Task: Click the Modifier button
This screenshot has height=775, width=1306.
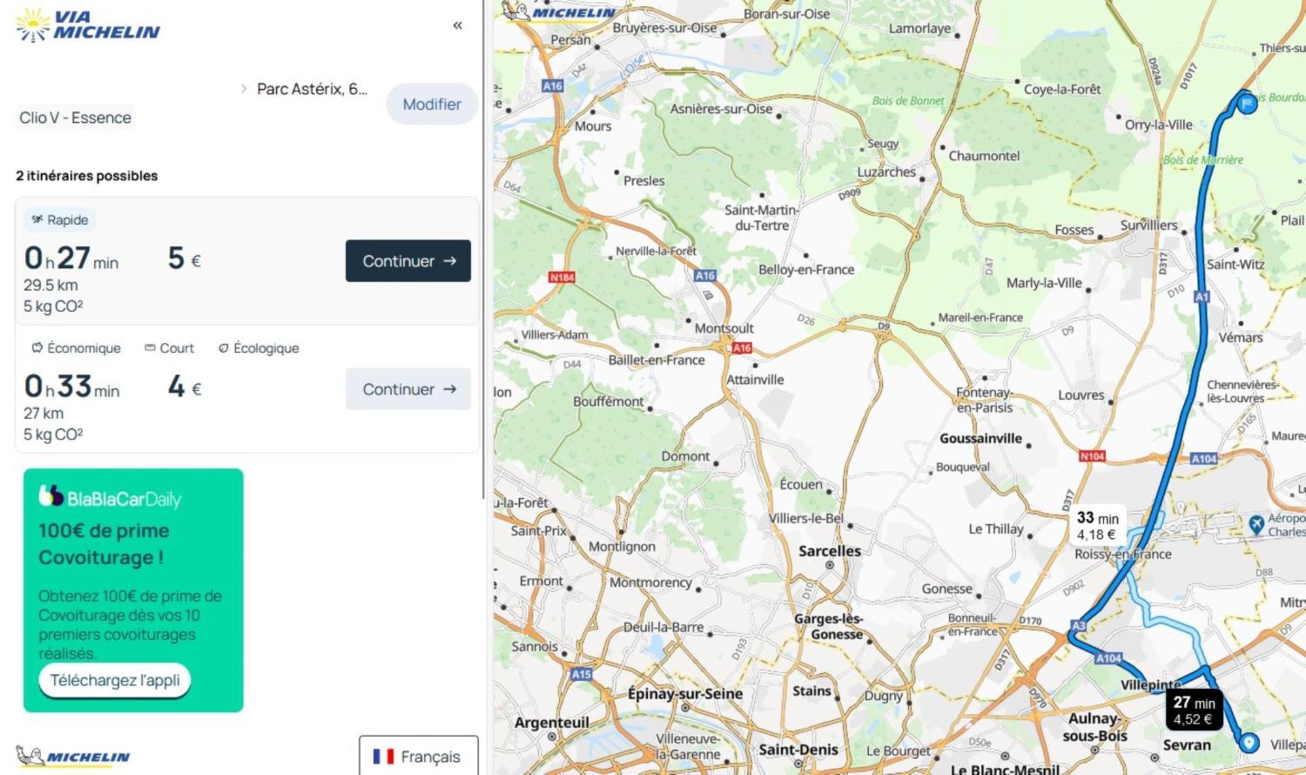Action: (x=432, y=104)
